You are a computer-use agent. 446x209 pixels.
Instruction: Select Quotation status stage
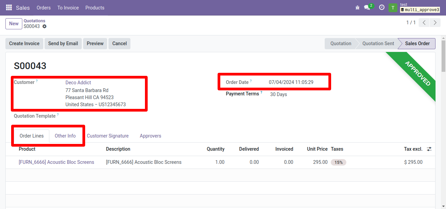click(x=341, y=43)
